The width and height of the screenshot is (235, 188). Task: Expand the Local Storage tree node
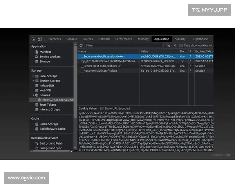click(33, 76)
